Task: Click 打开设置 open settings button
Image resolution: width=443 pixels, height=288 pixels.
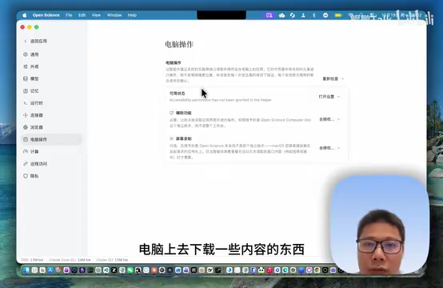Action: (x=326, y=97)
